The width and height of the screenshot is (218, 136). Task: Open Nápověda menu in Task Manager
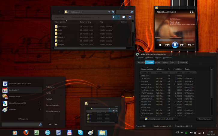pyautogui.click(x=167, y=58)
